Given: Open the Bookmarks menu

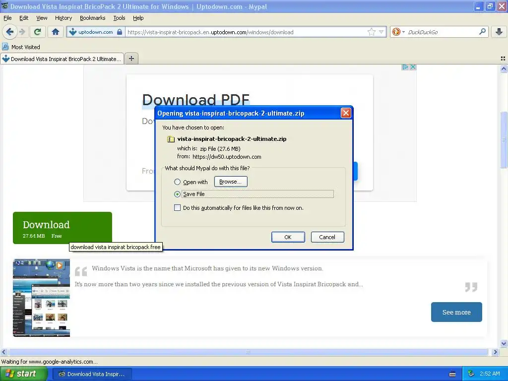Looking at the screenshot, I should click(x=92, y=18).
